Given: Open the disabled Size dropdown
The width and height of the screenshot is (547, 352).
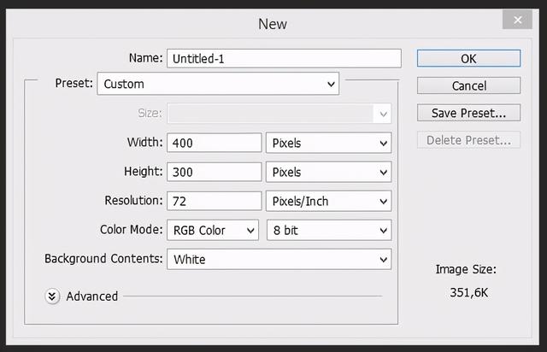Looking at the screenshot, I should pyautogui.click(x=279, y=114).
